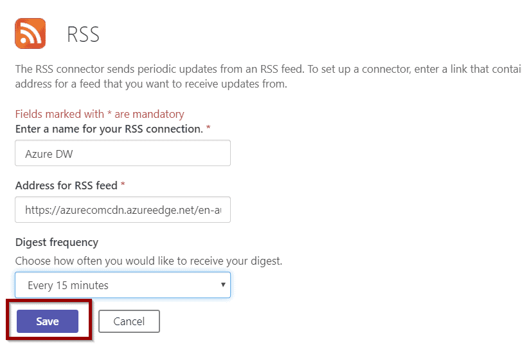Click the 'Fields marked with * are mandatory' notice
The image size is (522, 349).
[100, 114]
